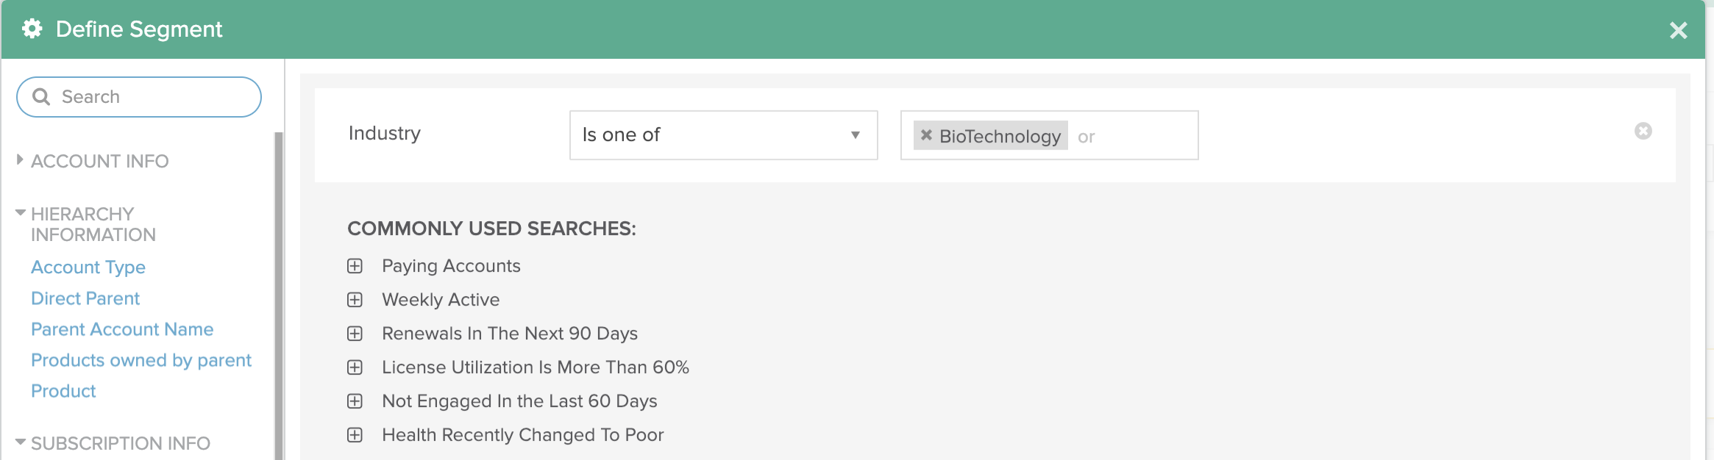The width and height of the screenshot is (1714, 460).
Task: Add the Weekly Active search via plus icon
Action: 355,300
